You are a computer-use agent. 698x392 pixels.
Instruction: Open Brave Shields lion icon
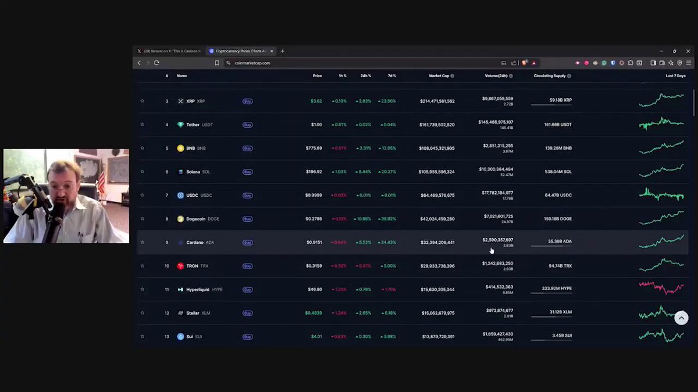pyautogui.click(x=525, y=63)
